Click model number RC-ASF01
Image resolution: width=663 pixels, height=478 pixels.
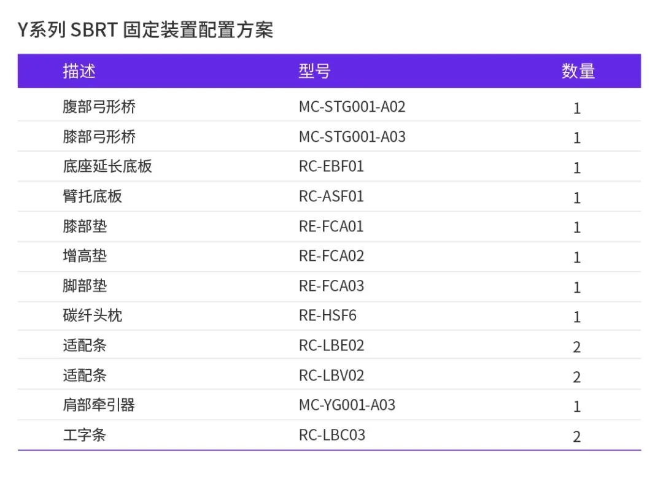click(331, 196)
